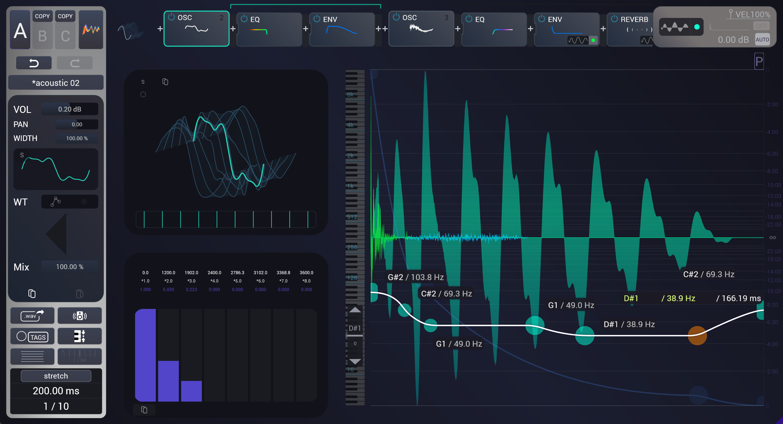Click COPY button above slot C
The width and height of the screenshot is (783, 424).
tap(65, 16)
